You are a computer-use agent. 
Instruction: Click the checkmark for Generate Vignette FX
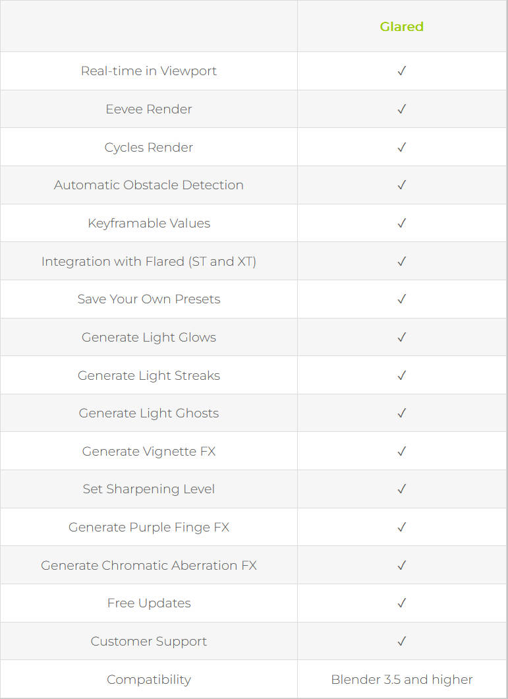tap(402, 451)
